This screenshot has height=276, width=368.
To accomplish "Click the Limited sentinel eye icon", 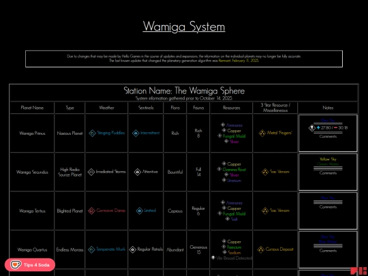I will [140, 211].
